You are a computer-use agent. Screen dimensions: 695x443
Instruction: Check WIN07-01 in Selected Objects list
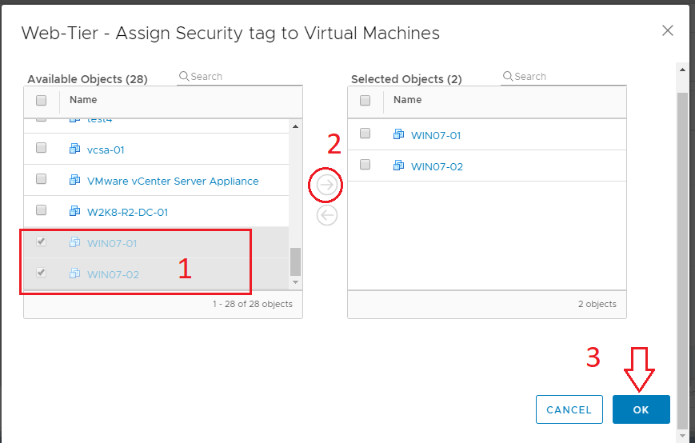[365, 134]
